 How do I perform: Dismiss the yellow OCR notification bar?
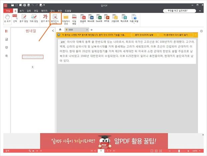[196, 35]
